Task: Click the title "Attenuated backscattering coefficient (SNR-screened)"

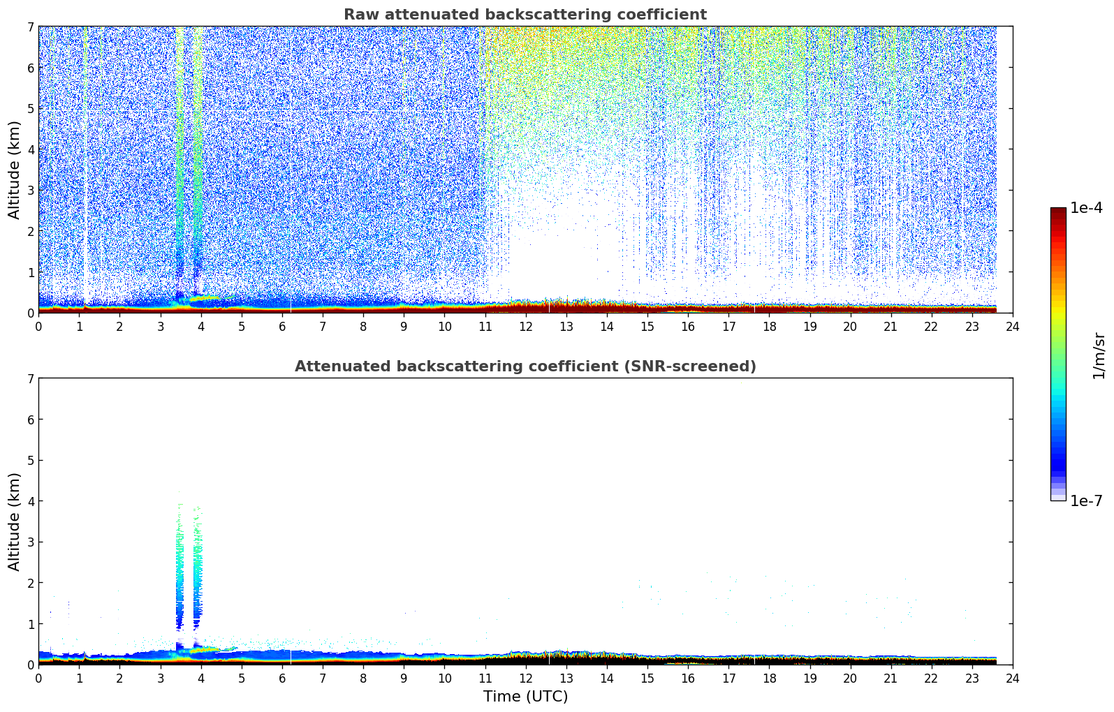Action: click(x=525, y=366)
